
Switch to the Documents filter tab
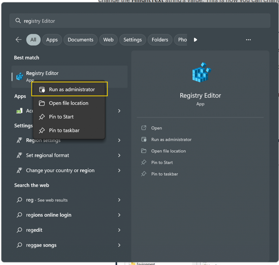point(80,40)
